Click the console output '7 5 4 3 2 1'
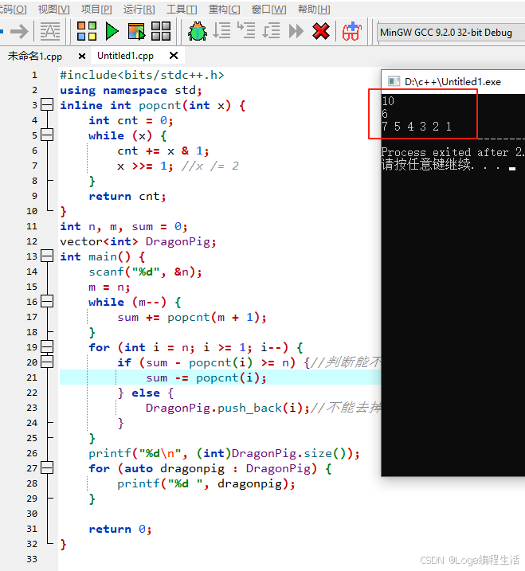The height and width of the screenshot is (571, 525). 417,127
